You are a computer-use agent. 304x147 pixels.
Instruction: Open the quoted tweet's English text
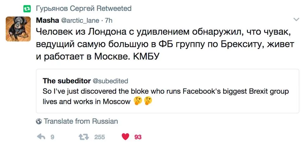165,91
